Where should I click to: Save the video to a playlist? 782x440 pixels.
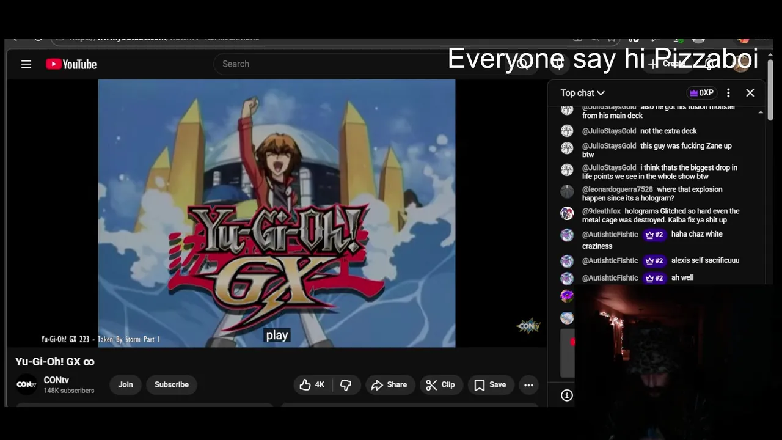click(491, 384)
